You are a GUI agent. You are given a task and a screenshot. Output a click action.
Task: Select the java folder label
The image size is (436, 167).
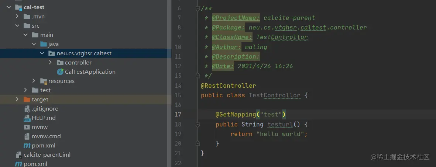[54, 44]
